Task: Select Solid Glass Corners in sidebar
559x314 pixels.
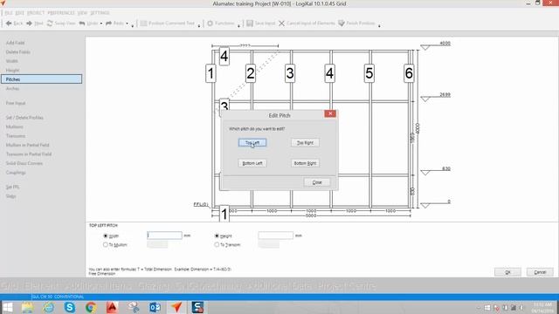Action: coord(24,163)
